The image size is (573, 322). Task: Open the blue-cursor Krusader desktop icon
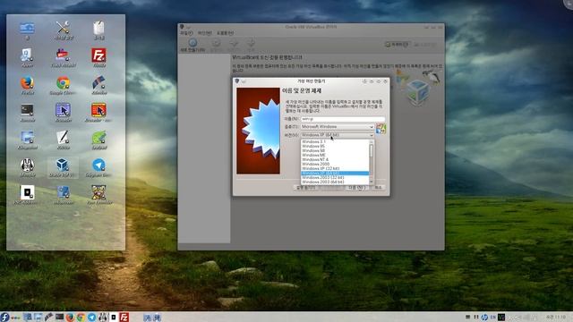[x=63, y=111]
